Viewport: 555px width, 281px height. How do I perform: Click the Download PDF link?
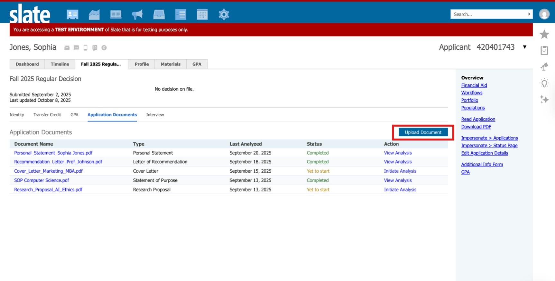[x=476, y=127]
